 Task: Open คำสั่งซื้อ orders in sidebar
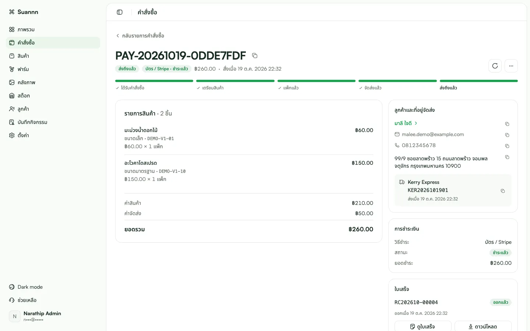coord(53,43)
